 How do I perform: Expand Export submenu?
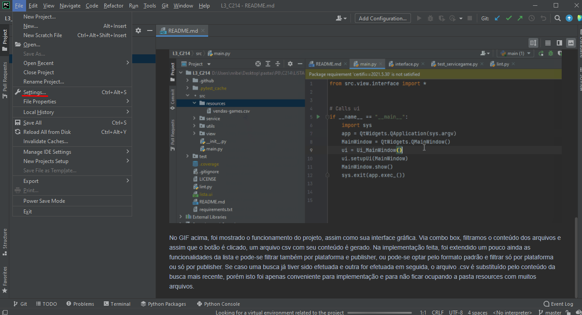pyautogui.click(x=72, y=181)
